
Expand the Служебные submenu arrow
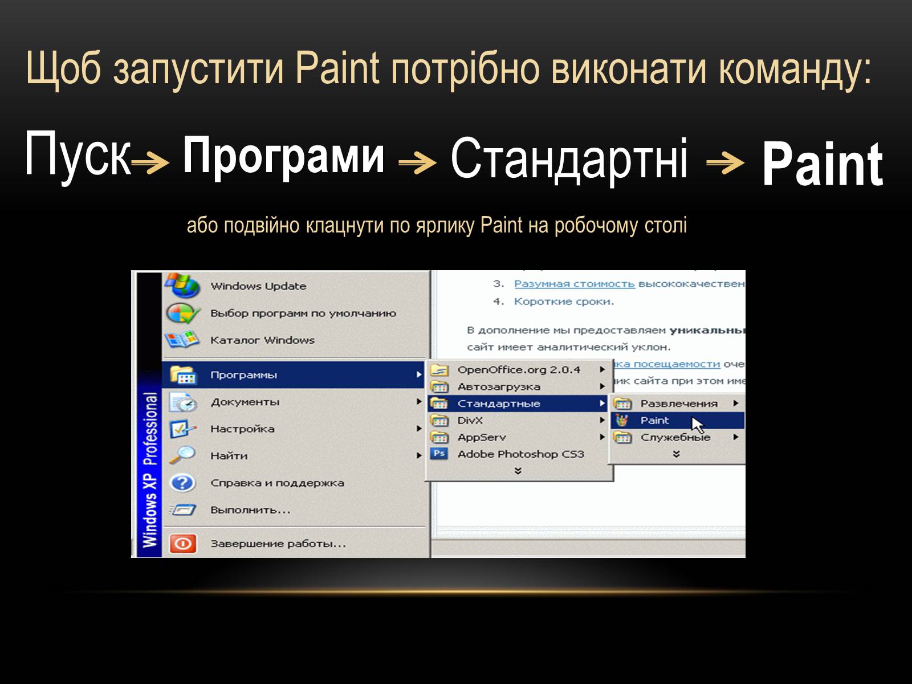(736, 437)
